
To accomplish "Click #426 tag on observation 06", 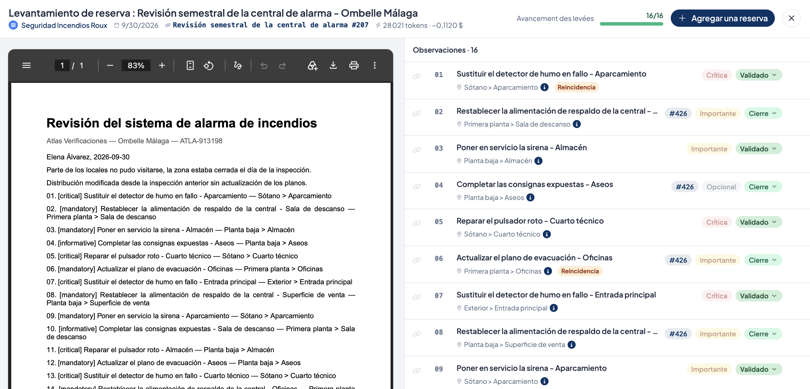I will pos(678,260).
